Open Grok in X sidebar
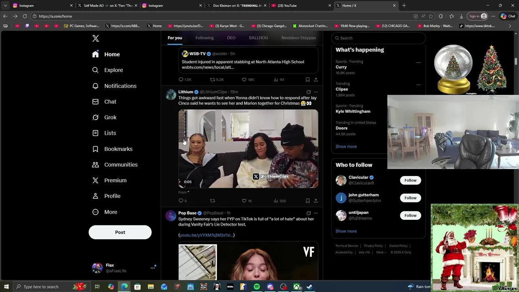519x292 pixels. [104, 117]
